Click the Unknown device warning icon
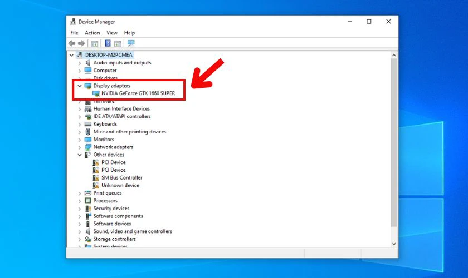 (x=96, y=185)
